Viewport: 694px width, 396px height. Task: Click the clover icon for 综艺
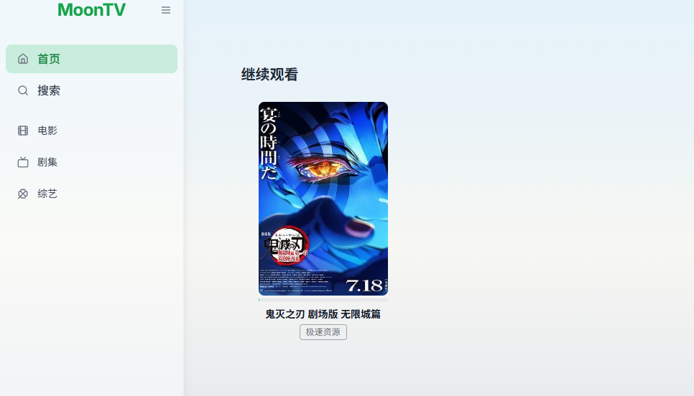(23, 194)
